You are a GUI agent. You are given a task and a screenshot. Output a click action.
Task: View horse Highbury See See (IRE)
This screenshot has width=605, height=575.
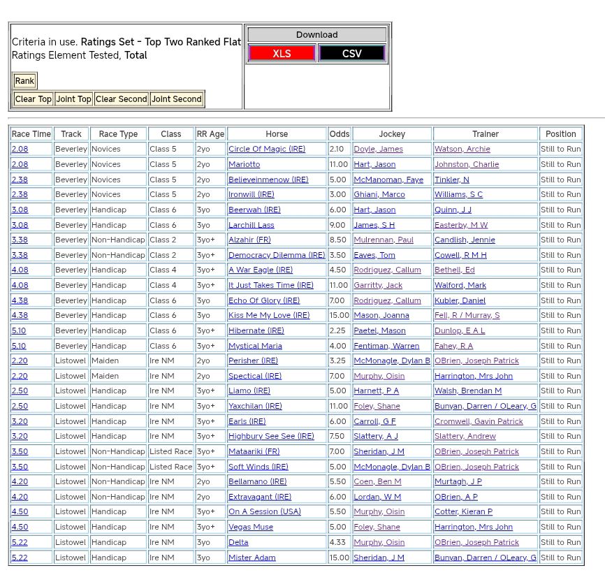pos(271,436)
